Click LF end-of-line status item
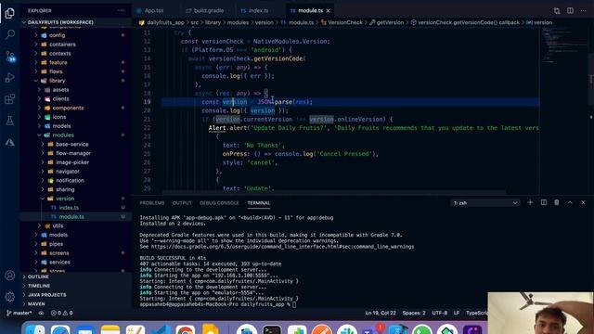The width and height of the screenshot is (594, 334). click(457, 314)
